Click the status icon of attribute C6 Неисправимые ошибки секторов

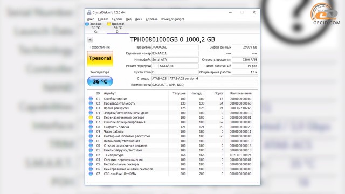tap(91, 169)
